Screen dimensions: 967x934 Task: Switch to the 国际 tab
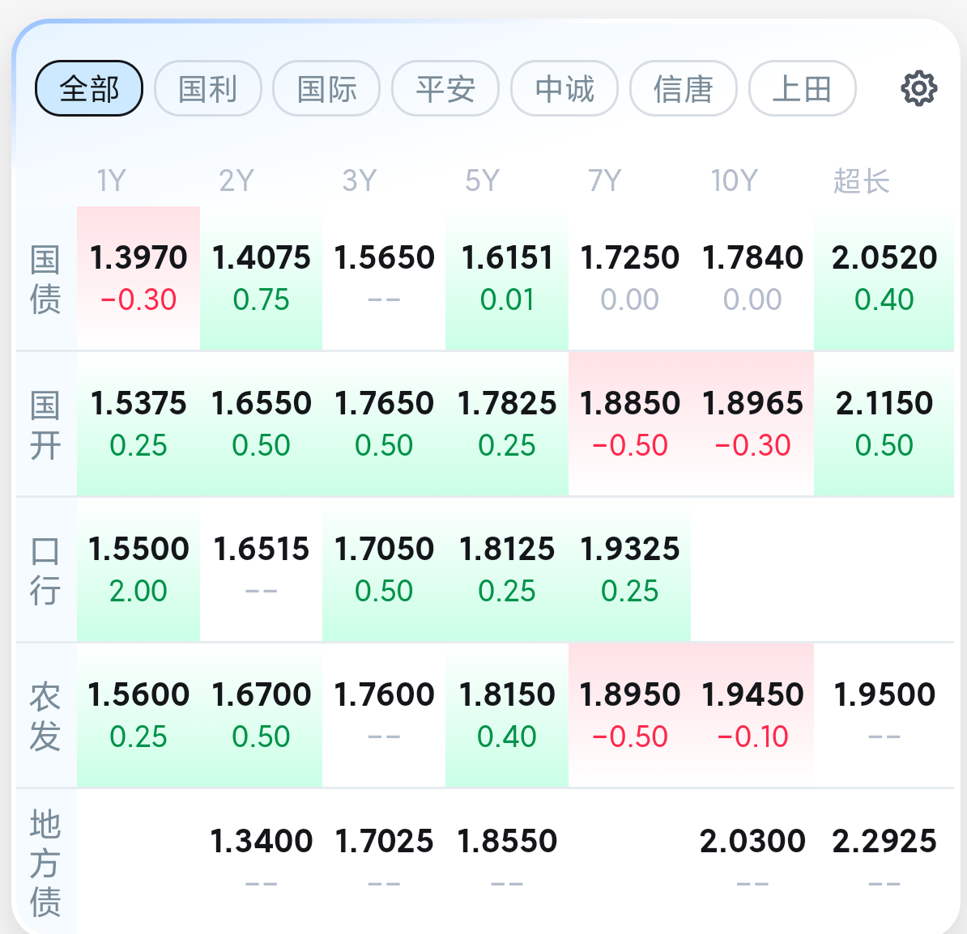coord(326,88)
